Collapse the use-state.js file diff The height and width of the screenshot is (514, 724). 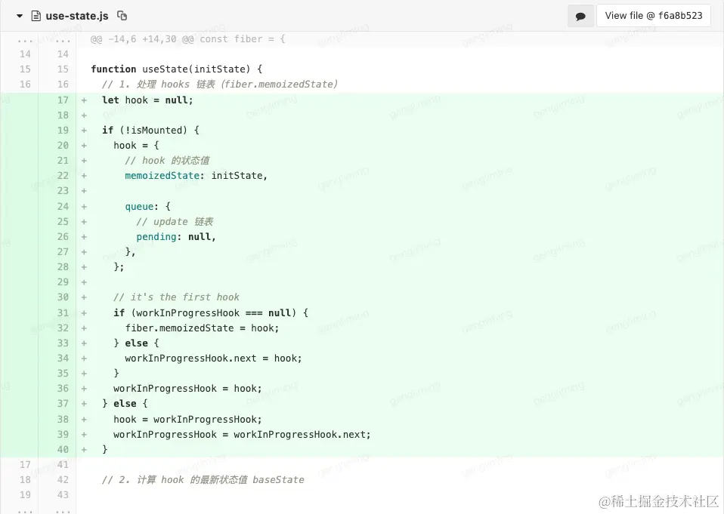pyautogui.click(x=20, y=16)
